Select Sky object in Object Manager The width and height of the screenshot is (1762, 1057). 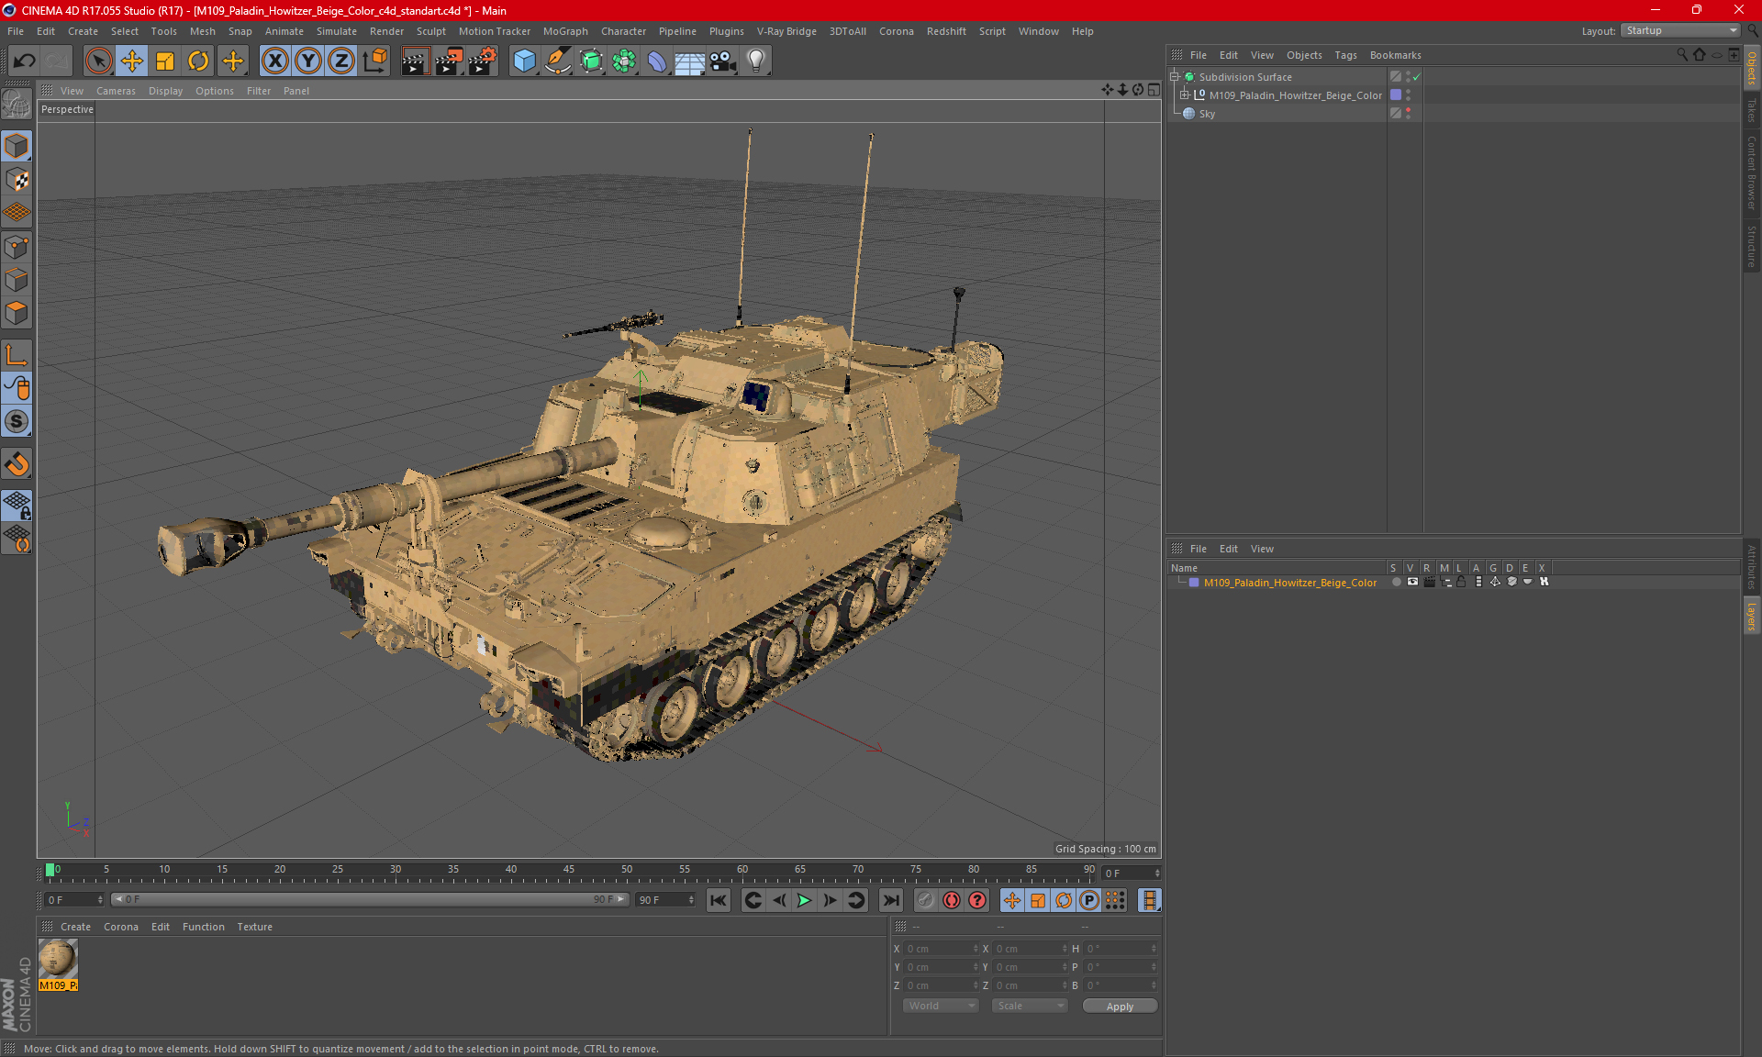tap(1207, 114)
